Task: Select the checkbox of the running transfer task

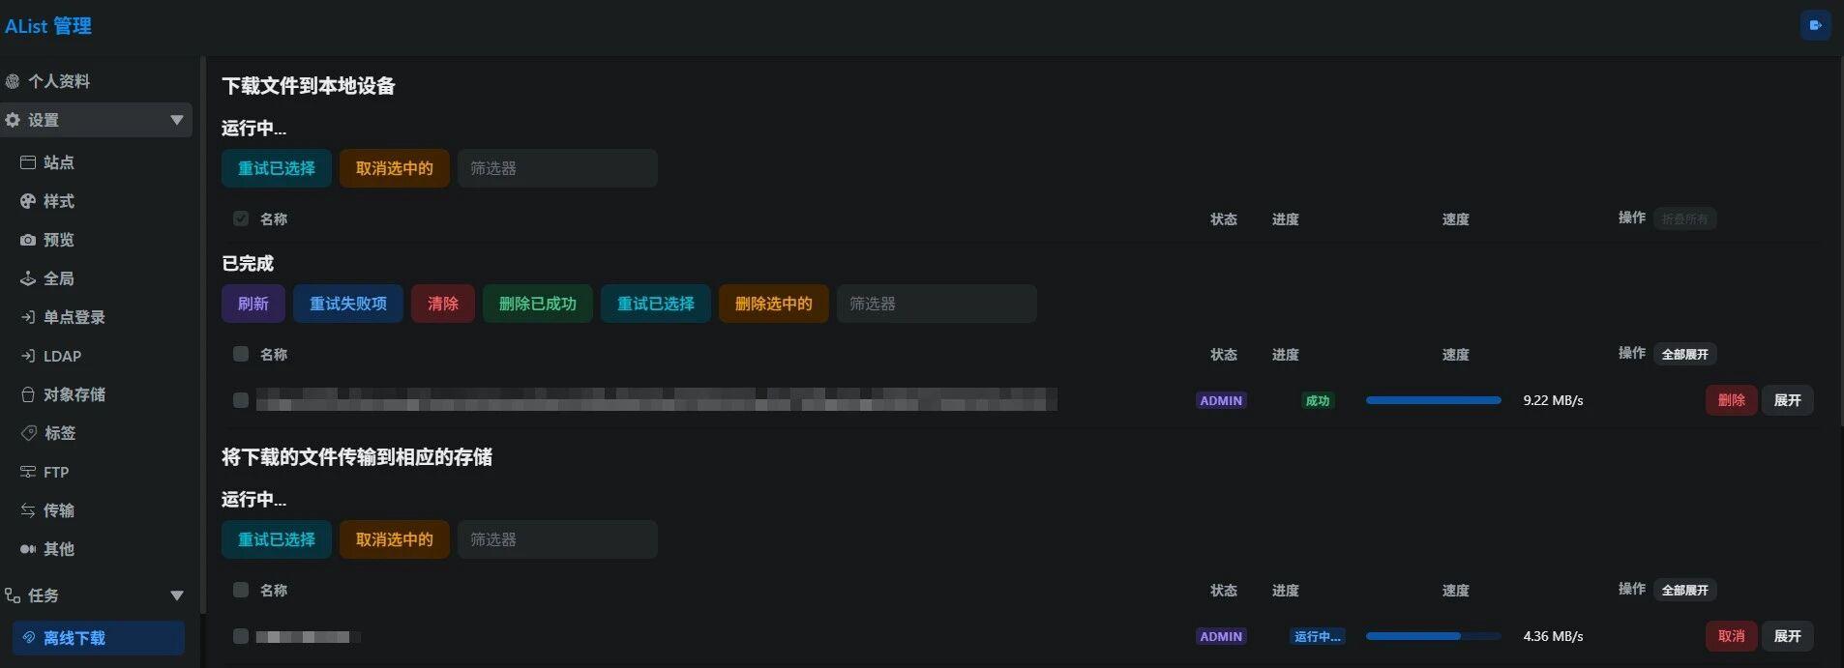Action: coord(241,636)
